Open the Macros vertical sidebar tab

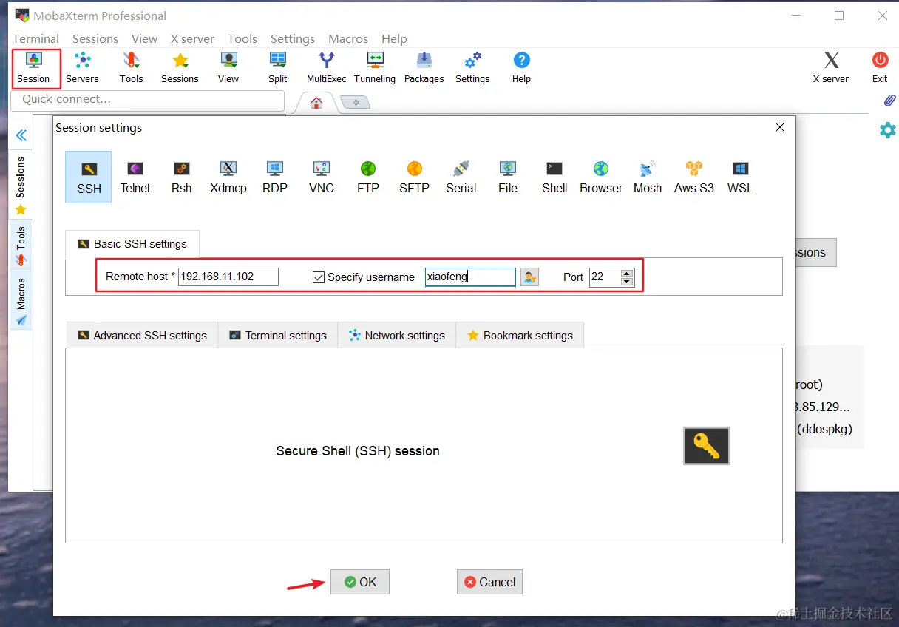click(x=21, y=301)
